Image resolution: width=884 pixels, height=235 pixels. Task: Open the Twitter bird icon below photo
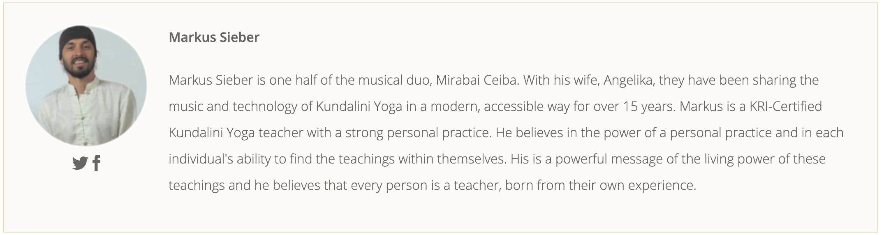80,164
